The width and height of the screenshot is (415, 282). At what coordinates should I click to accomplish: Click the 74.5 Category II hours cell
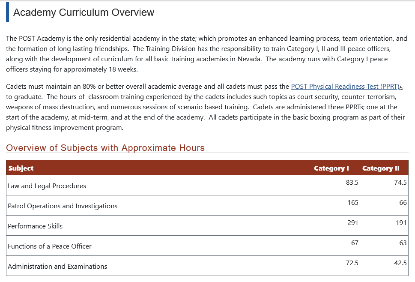(x=400, y=182)
